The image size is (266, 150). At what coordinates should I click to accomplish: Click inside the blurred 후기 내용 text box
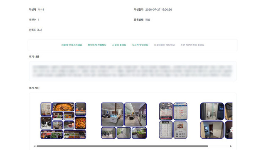coord(133,71)
